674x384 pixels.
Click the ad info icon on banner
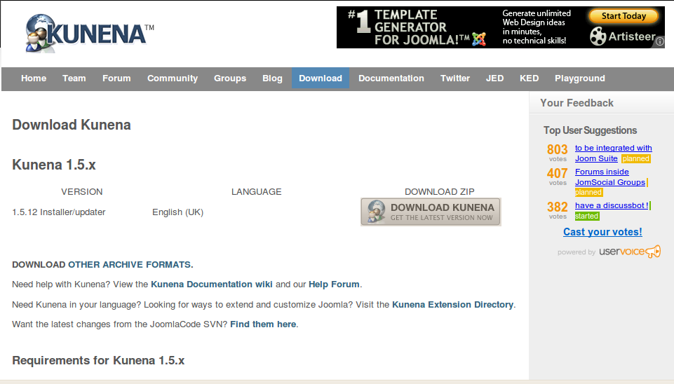click(659, 42)
